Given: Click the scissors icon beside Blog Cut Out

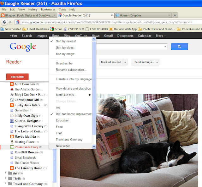Looking at the screenshot, I should pos(12,95).
